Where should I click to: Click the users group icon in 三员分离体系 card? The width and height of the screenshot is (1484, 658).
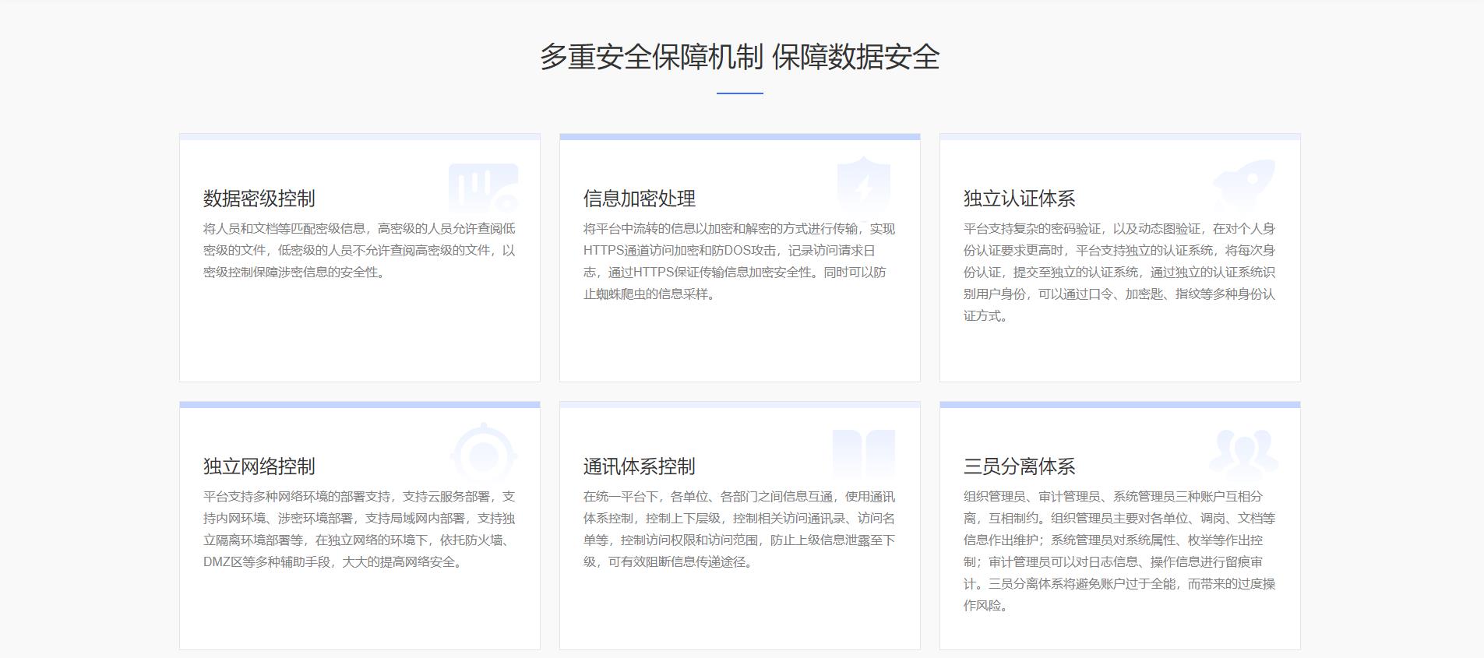click(1243, 453)
